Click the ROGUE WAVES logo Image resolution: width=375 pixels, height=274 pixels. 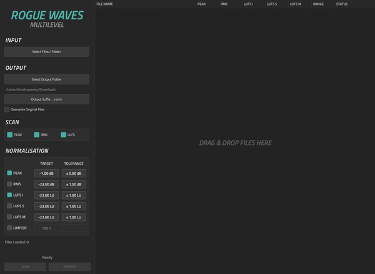pos(47,15)
